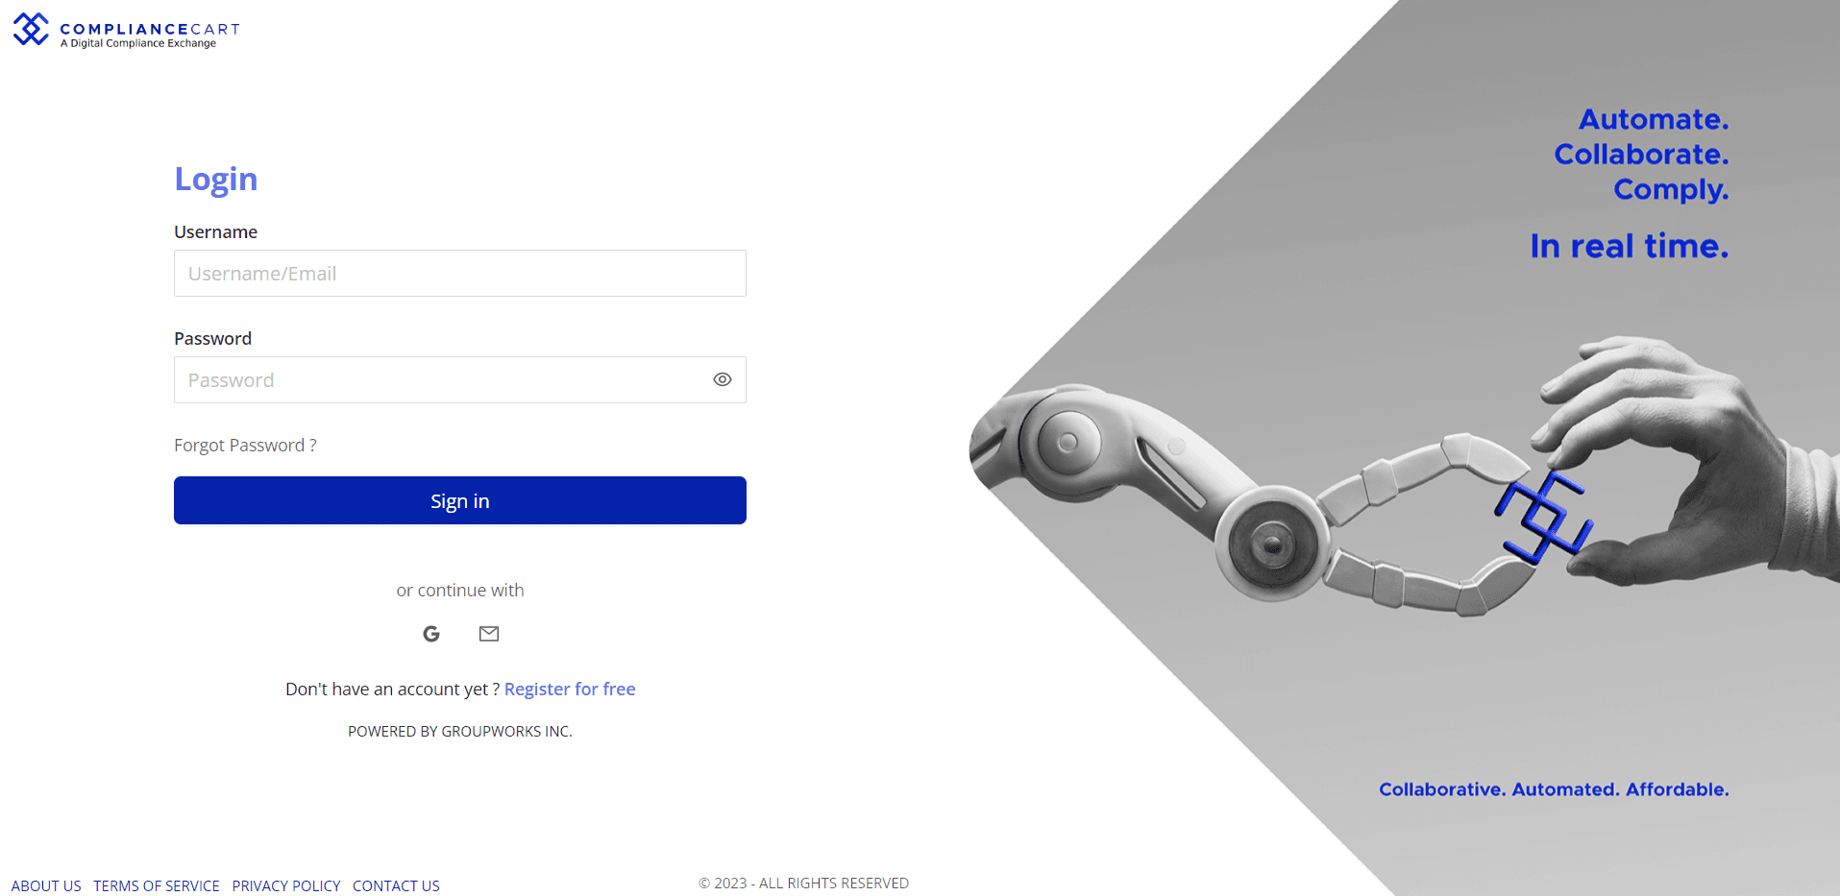
Task: Select Contact Us in the footer
Action: [x=396, y=885]
